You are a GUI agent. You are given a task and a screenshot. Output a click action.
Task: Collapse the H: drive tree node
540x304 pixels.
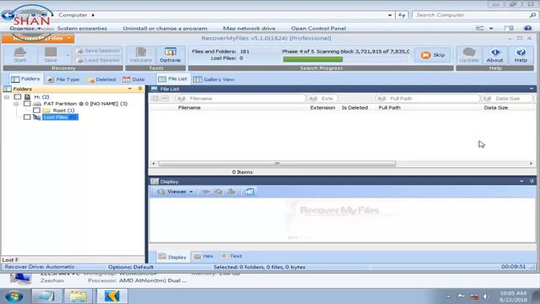click(x=7, y=97)
